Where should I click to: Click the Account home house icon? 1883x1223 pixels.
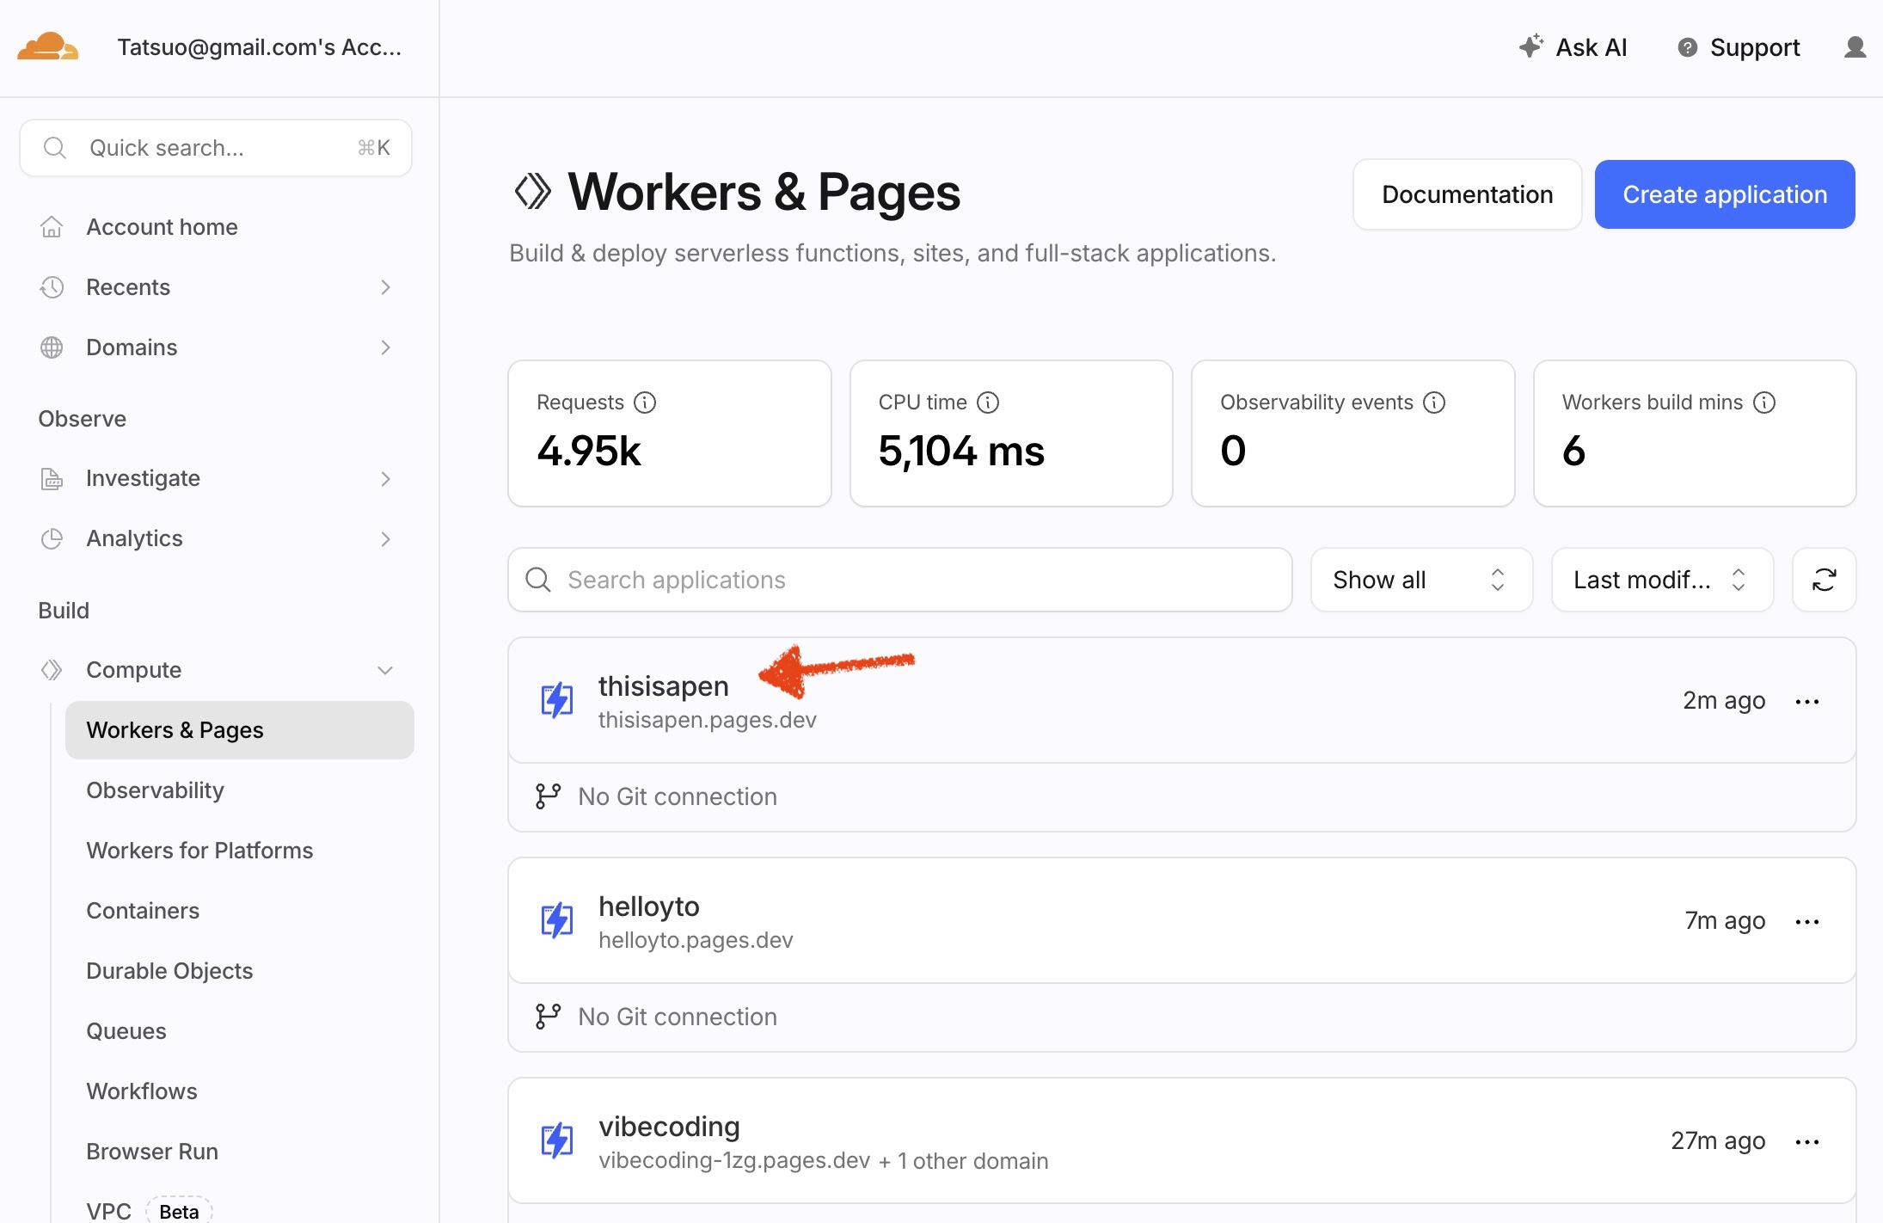tap(52, 227)
